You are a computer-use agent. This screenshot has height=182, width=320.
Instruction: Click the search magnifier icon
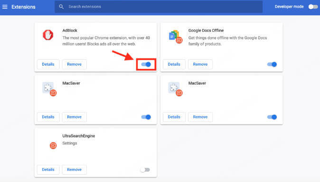click(61, 7)
